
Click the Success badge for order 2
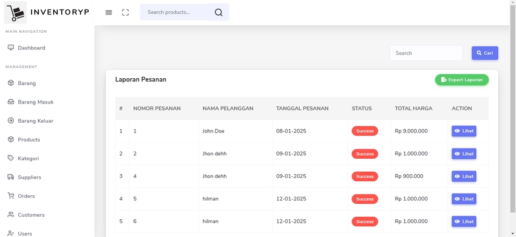pyautogui.click(x=364, y=154)
